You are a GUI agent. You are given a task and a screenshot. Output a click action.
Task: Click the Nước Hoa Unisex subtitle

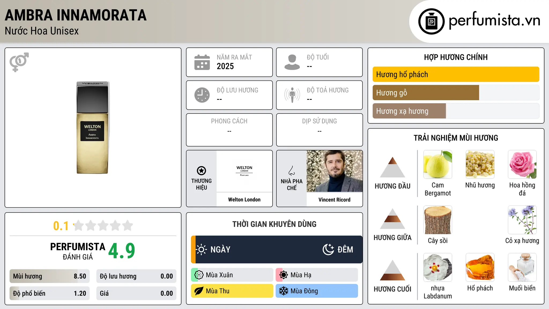pyautogui.click(x=42, y=31)
